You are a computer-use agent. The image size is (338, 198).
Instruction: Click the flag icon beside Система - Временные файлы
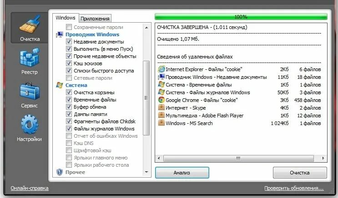click(x=161, y=84)
